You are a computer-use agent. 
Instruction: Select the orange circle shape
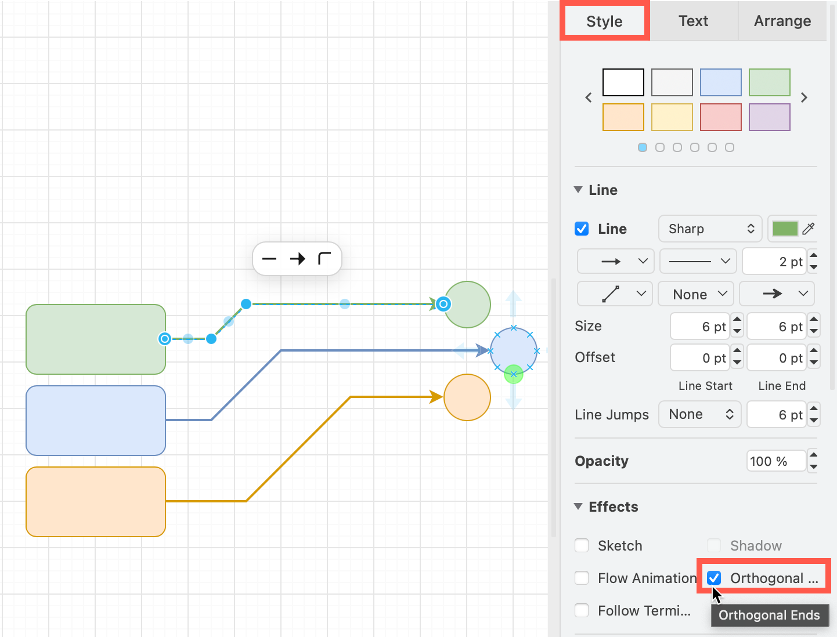click(467, 397)
